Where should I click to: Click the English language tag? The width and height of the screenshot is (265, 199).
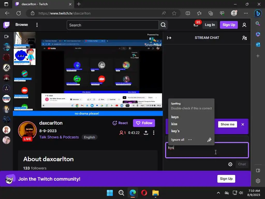pyautogui.click(x=89, y=137)
